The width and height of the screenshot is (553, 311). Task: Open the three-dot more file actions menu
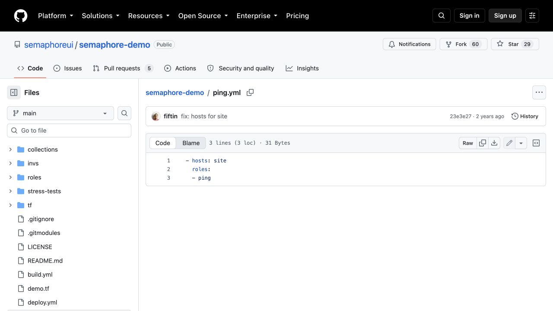(x=539, y=92)
